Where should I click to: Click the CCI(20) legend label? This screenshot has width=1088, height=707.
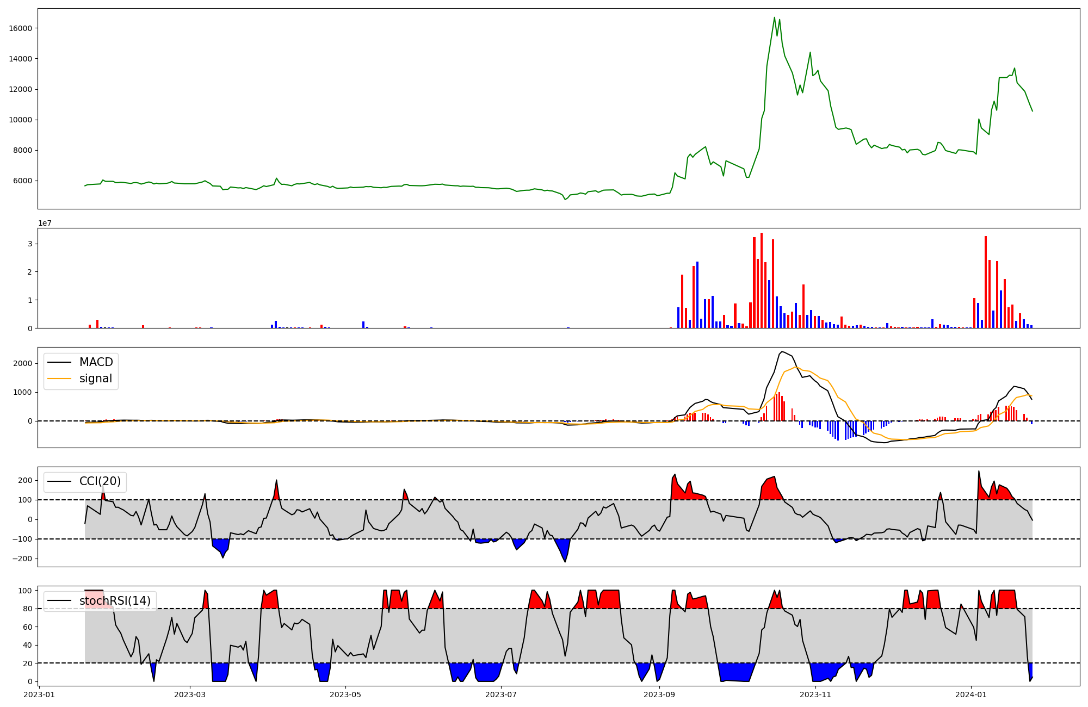[100, 481]
